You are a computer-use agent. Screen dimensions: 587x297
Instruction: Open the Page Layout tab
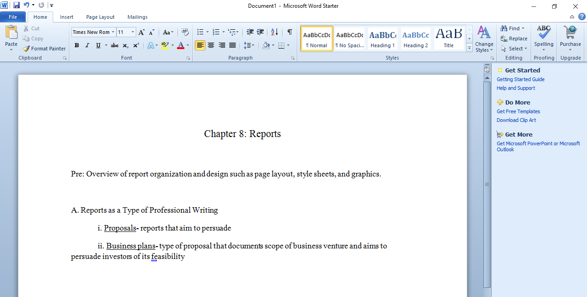(x=100, y=17)
